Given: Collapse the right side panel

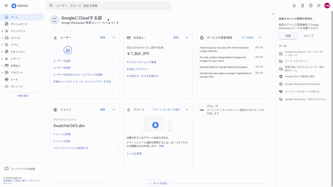Looking at the screenshot, I should tap(273, 14).
